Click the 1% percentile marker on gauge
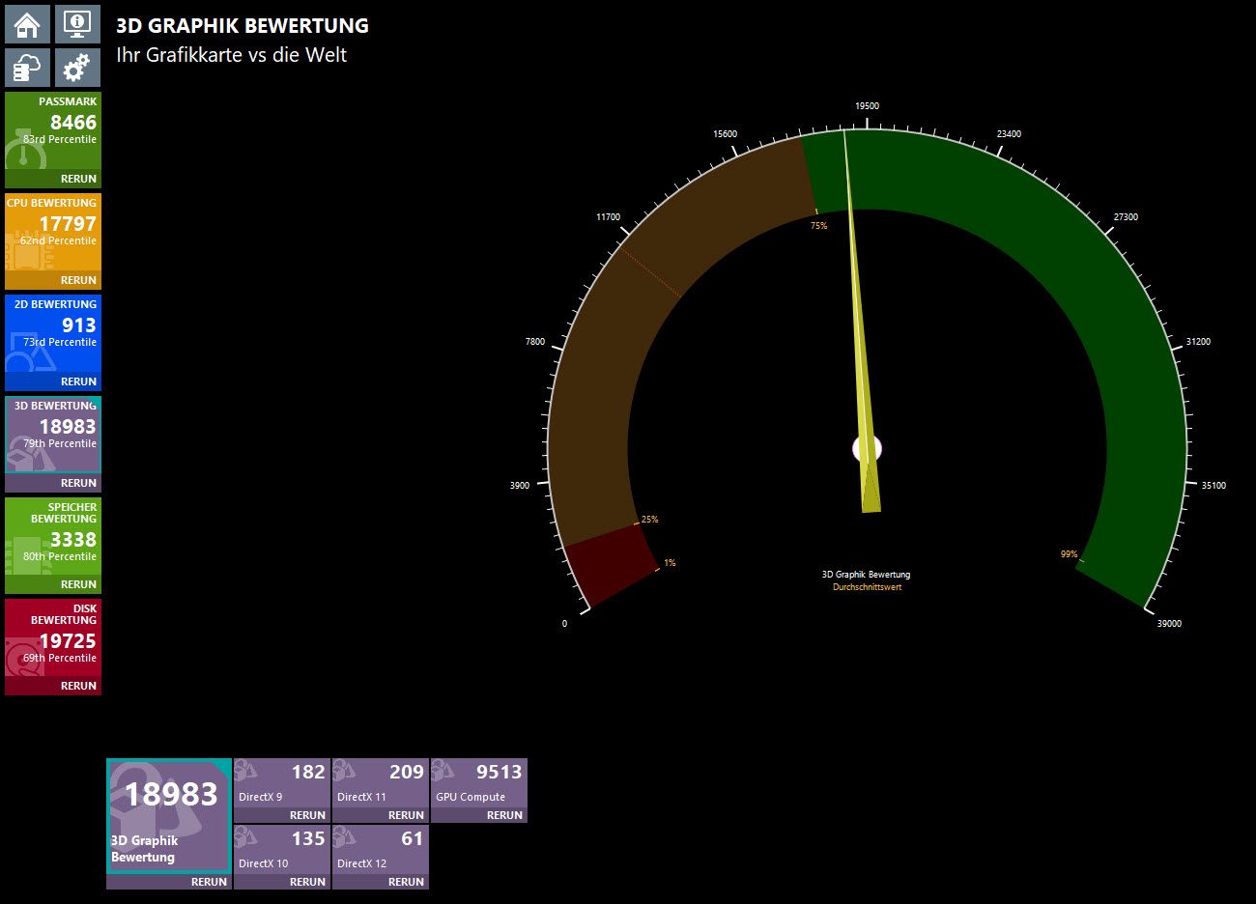The height and width of the screenshot is (904, 1256). 670,563
